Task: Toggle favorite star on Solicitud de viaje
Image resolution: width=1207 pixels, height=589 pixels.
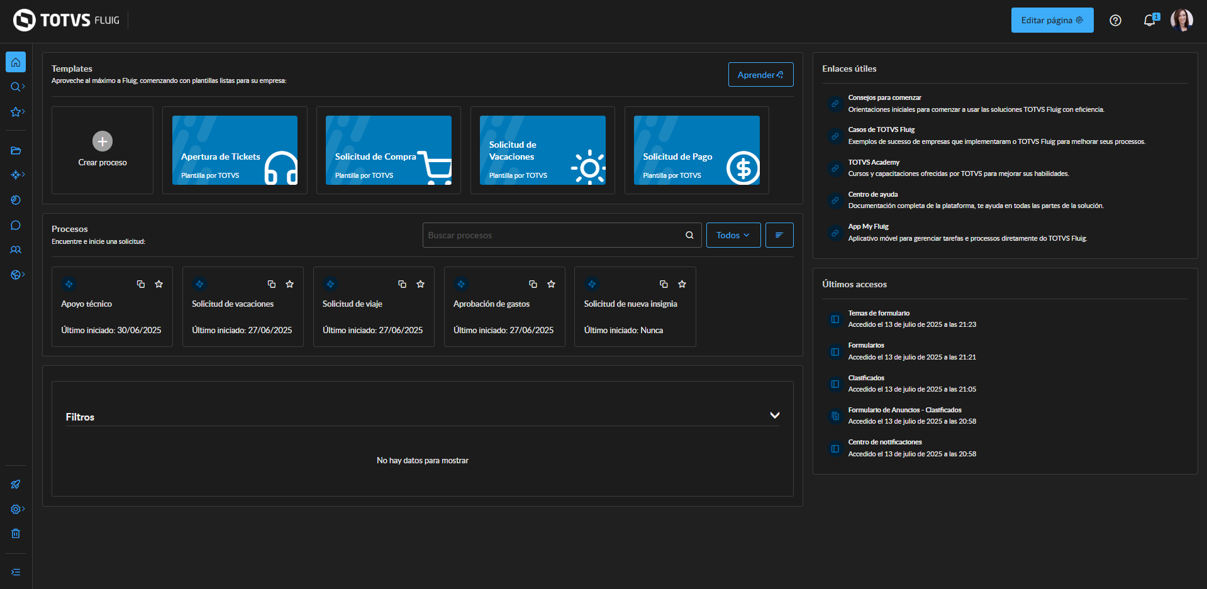Action: [x=421, y=284]
